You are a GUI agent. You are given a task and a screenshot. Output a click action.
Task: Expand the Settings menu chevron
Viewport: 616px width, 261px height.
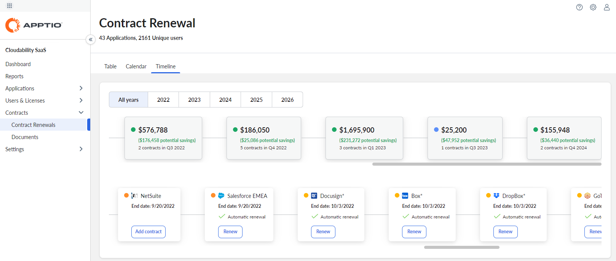point(81,149)
